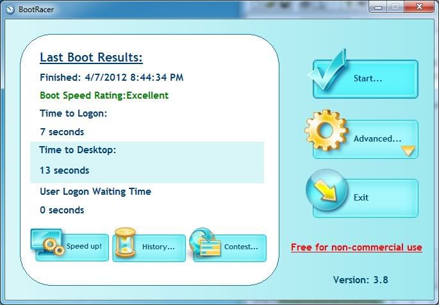This screenshot has height=305, width=439.
Task: Follow the Free for non-commercial use link
Action: pyautogui.click(x=356, y=247)
